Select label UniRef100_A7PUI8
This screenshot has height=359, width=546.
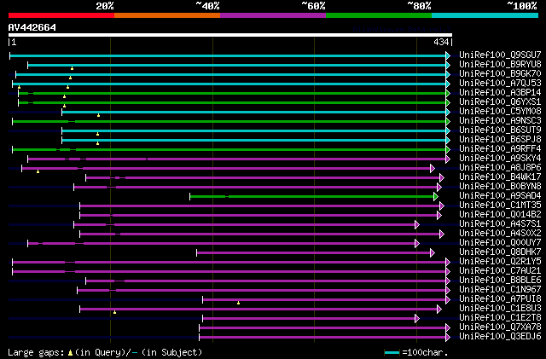click(500, 299)
